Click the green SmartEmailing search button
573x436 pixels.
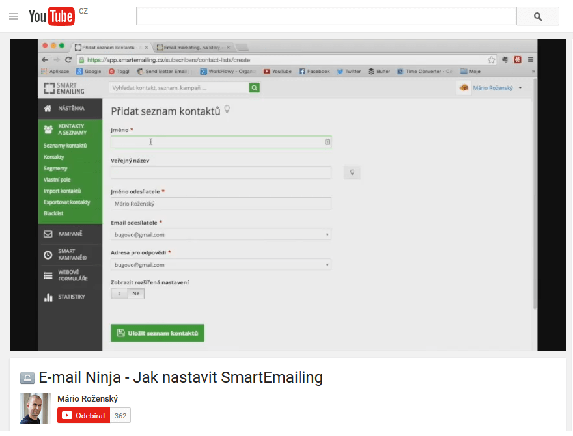pos(255,88)
